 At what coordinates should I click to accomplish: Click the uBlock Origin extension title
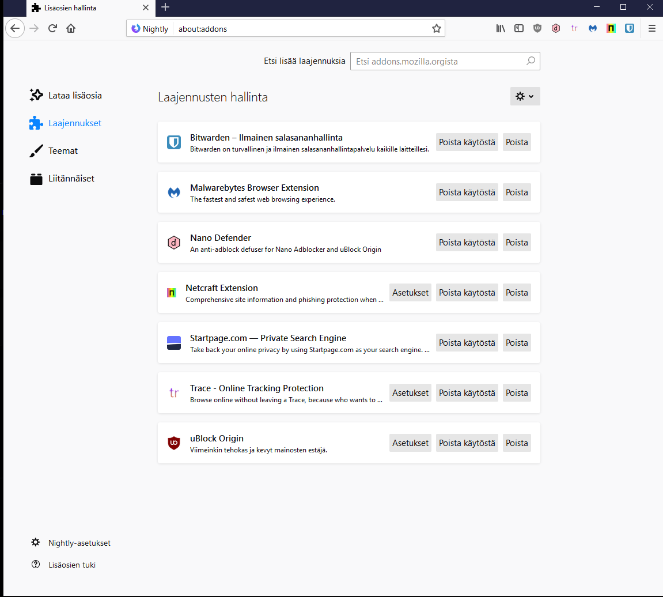[x=217, y=439]
